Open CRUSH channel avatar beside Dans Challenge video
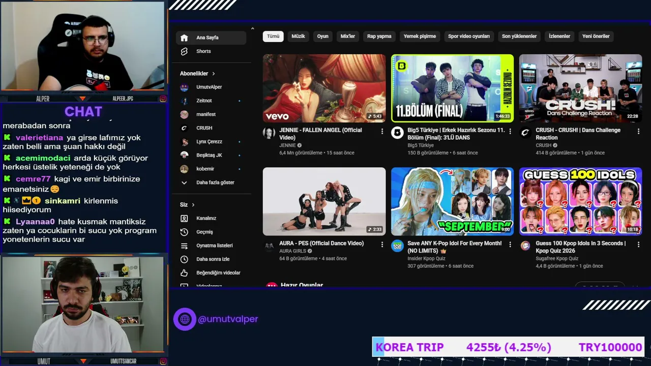 point(525,133)
